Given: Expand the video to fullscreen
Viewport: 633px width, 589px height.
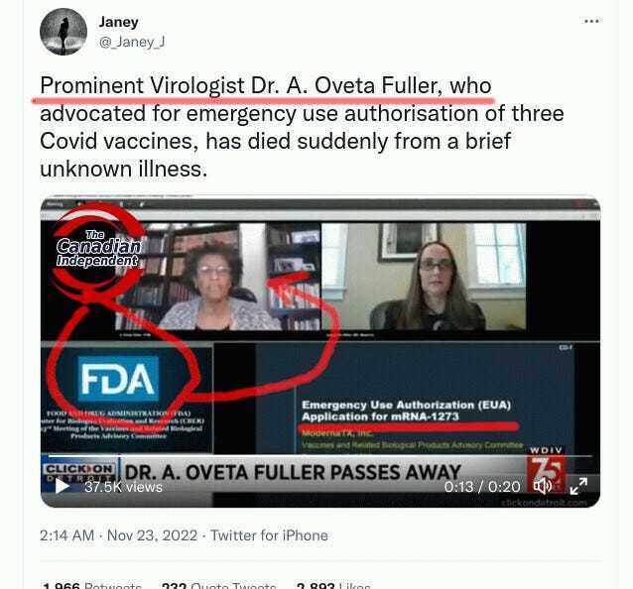Looking at the screenshot, I should (578, 486).
